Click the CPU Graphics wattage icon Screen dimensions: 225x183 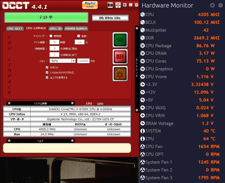point(143,69)
